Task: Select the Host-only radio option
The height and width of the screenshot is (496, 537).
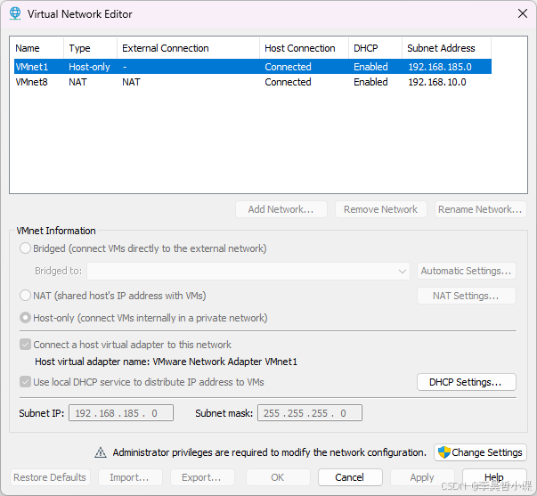Action: [x=25, y=318]
